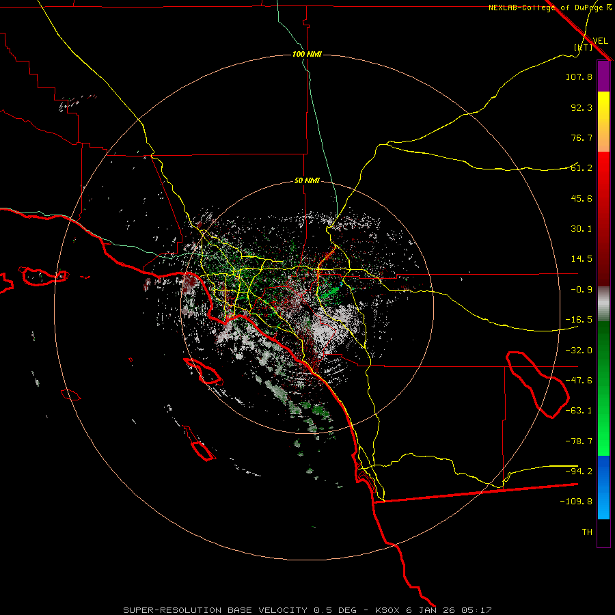Select the -78.7 scale value

pos(579,441)
